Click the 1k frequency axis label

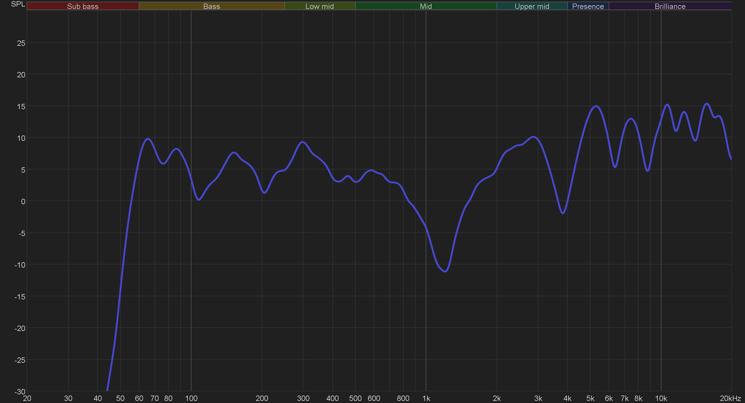pyautogui.click(x=426, y=398)
